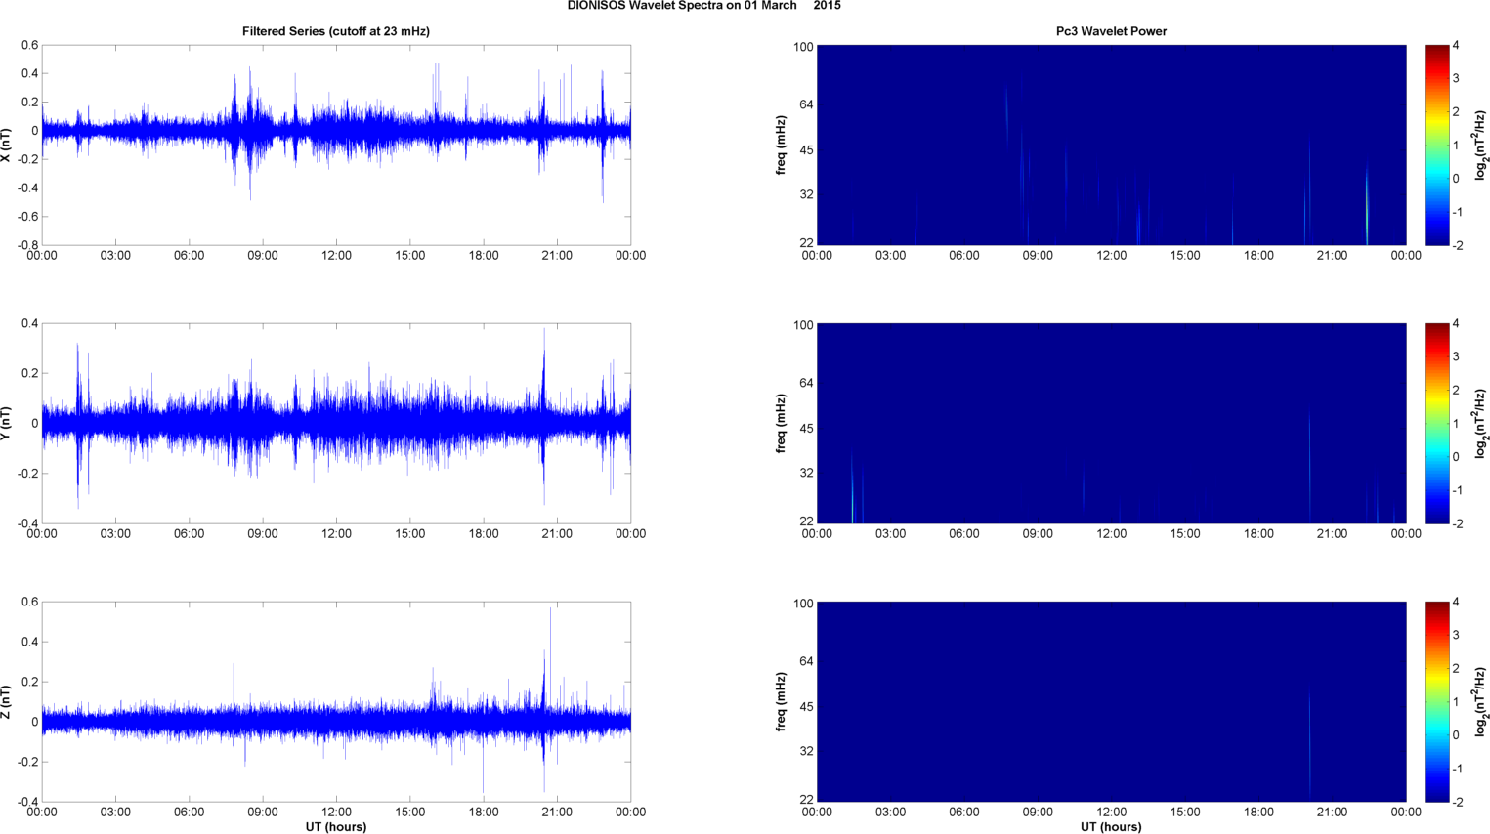Screen dimensions: 1490x834
Task: Click the '100' frequency tick of X-row spectrogram
Action: [803, 47]
